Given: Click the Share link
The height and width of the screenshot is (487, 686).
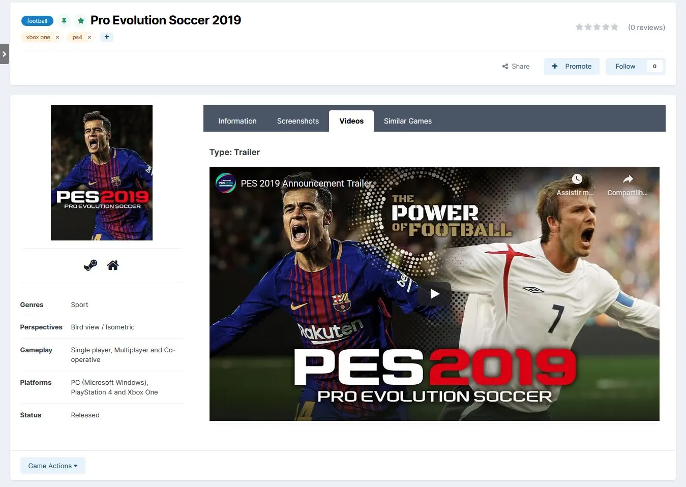Looking at the screenshot, I should [516, 66].
